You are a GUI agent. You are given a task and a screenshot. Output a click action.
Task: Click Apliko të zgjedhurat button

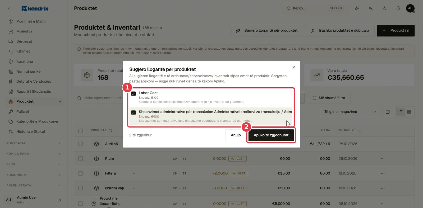[271, 135]
